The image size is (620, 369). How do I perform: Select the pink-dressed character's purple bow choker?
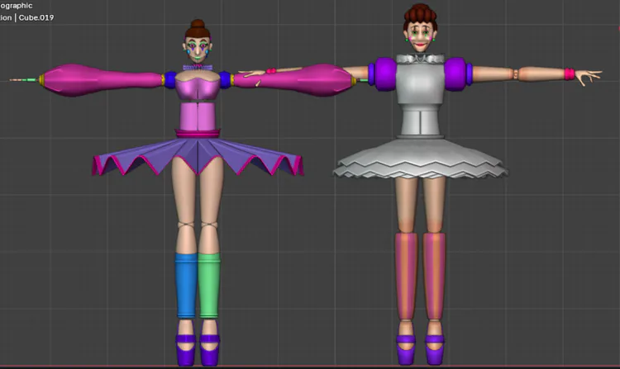(x=198, y=68)
